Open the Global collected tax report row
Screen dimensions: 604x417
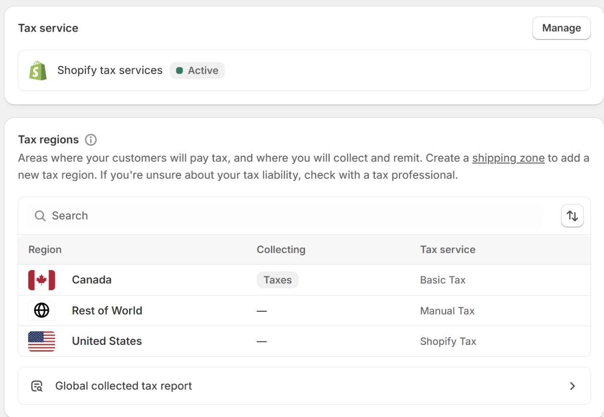304,386
